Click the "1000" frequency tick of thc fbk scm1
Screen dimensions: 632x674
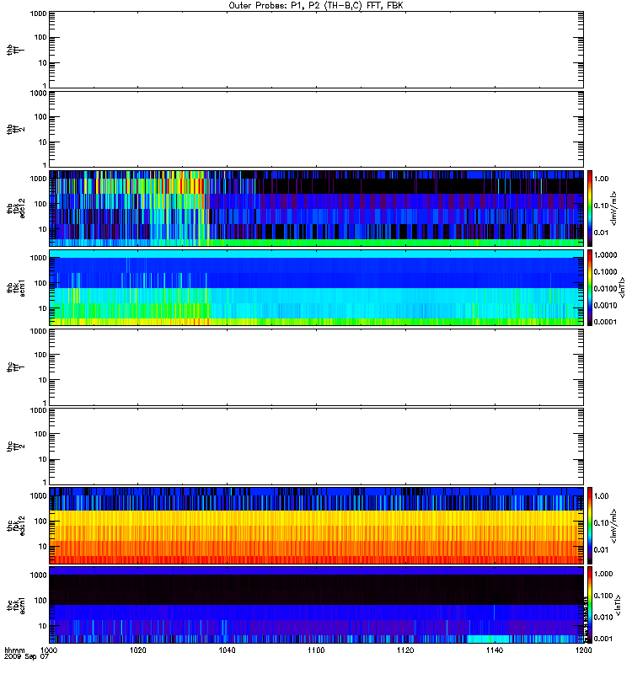39,575
